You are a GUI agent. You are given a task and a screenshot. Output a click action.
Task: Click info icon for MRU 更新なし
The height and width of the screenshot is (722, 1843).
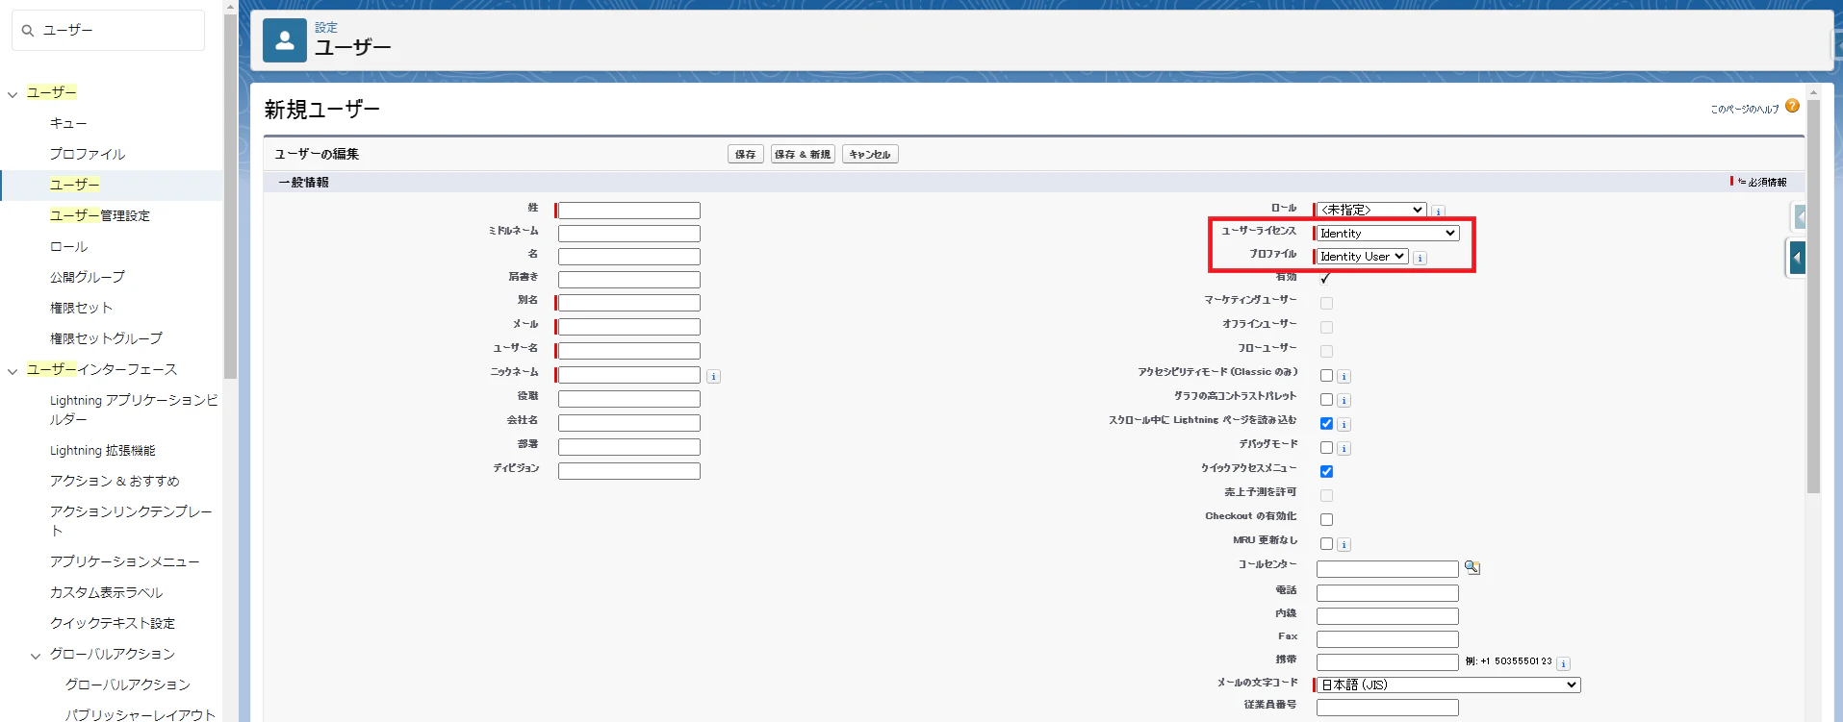coord(1344,544)
